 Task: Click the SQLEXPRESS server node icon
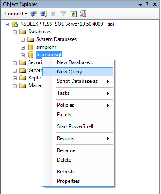[x=15, y=24]
